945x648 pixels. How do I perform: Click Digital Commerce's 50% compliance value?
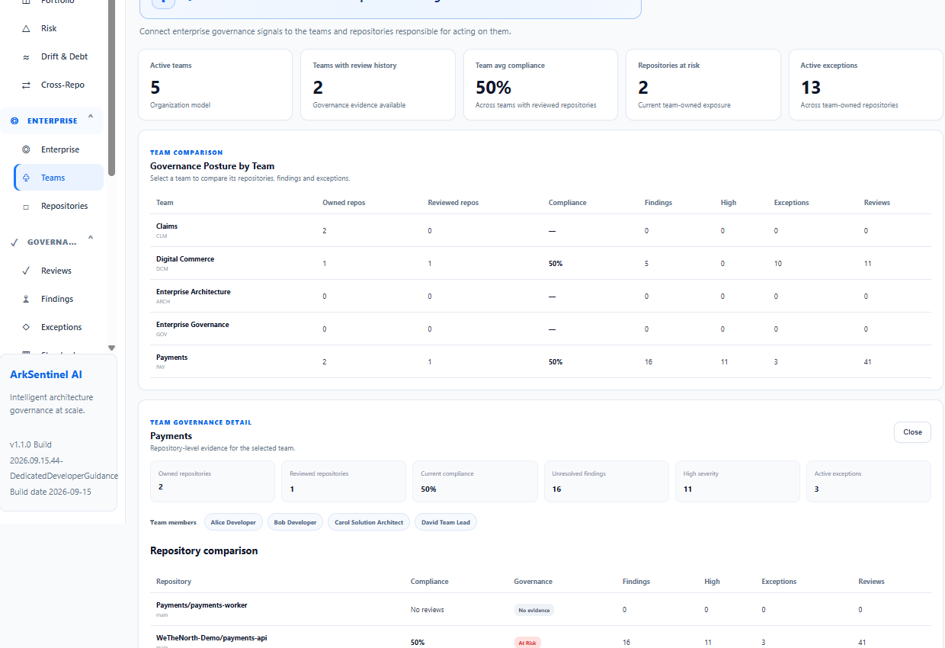pyautogui.click(x=556, y=264)
